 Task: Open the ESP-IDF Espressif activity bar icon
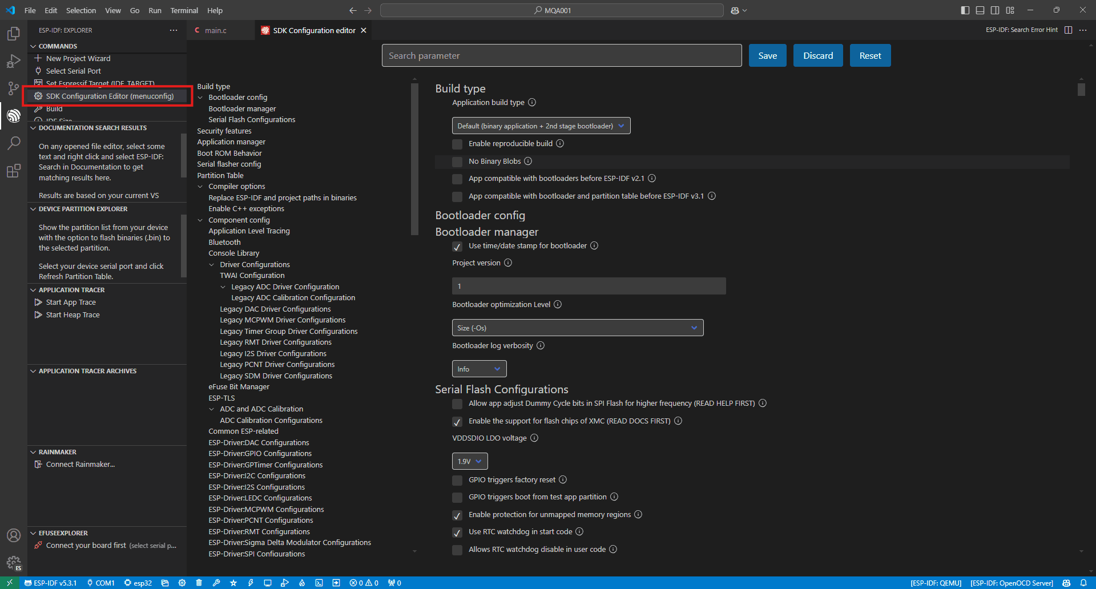[x=14, y=116]
